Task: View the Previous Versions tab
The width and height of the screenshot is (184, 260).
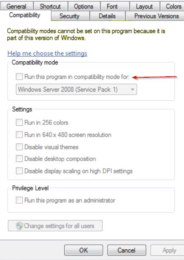Action: (x=155, y=16)
